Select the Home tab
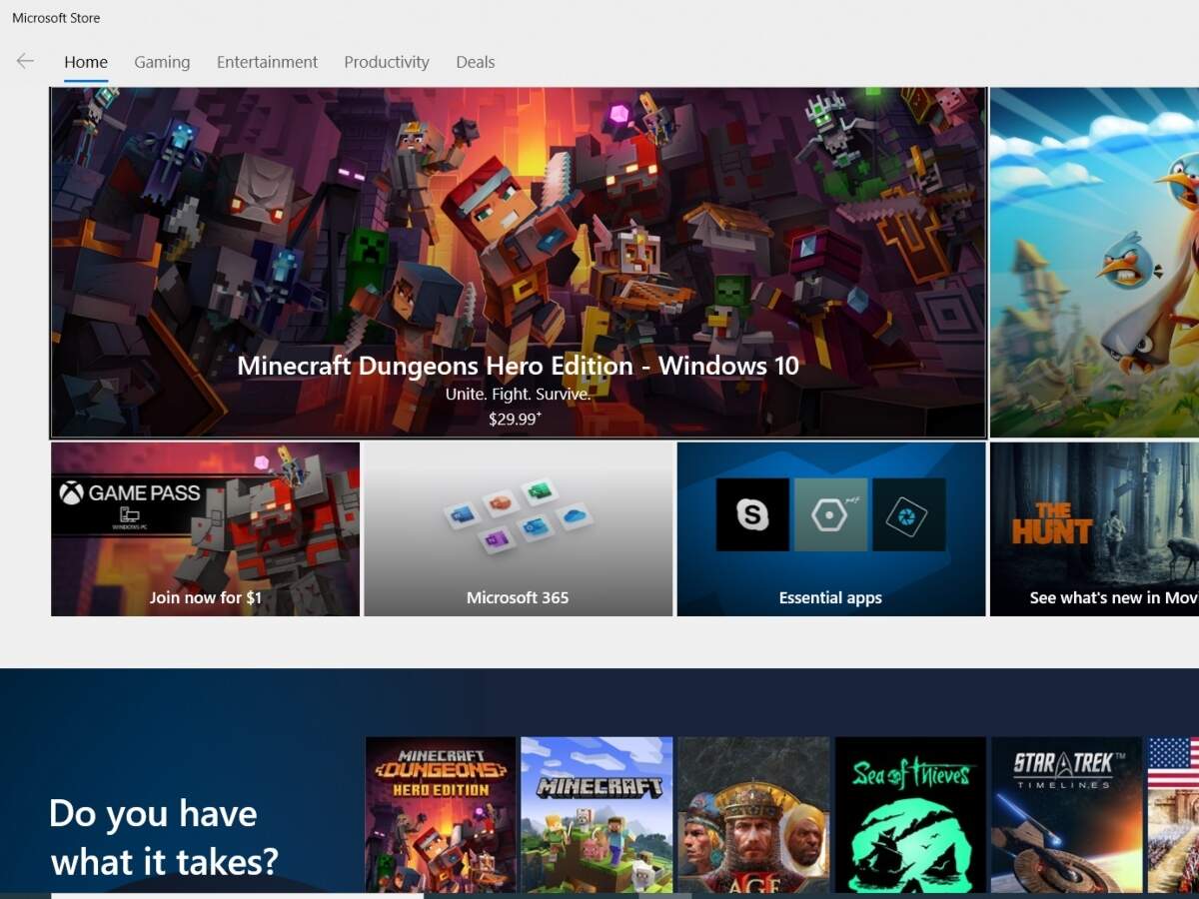 pyautogui.click(x=86, y=62)
